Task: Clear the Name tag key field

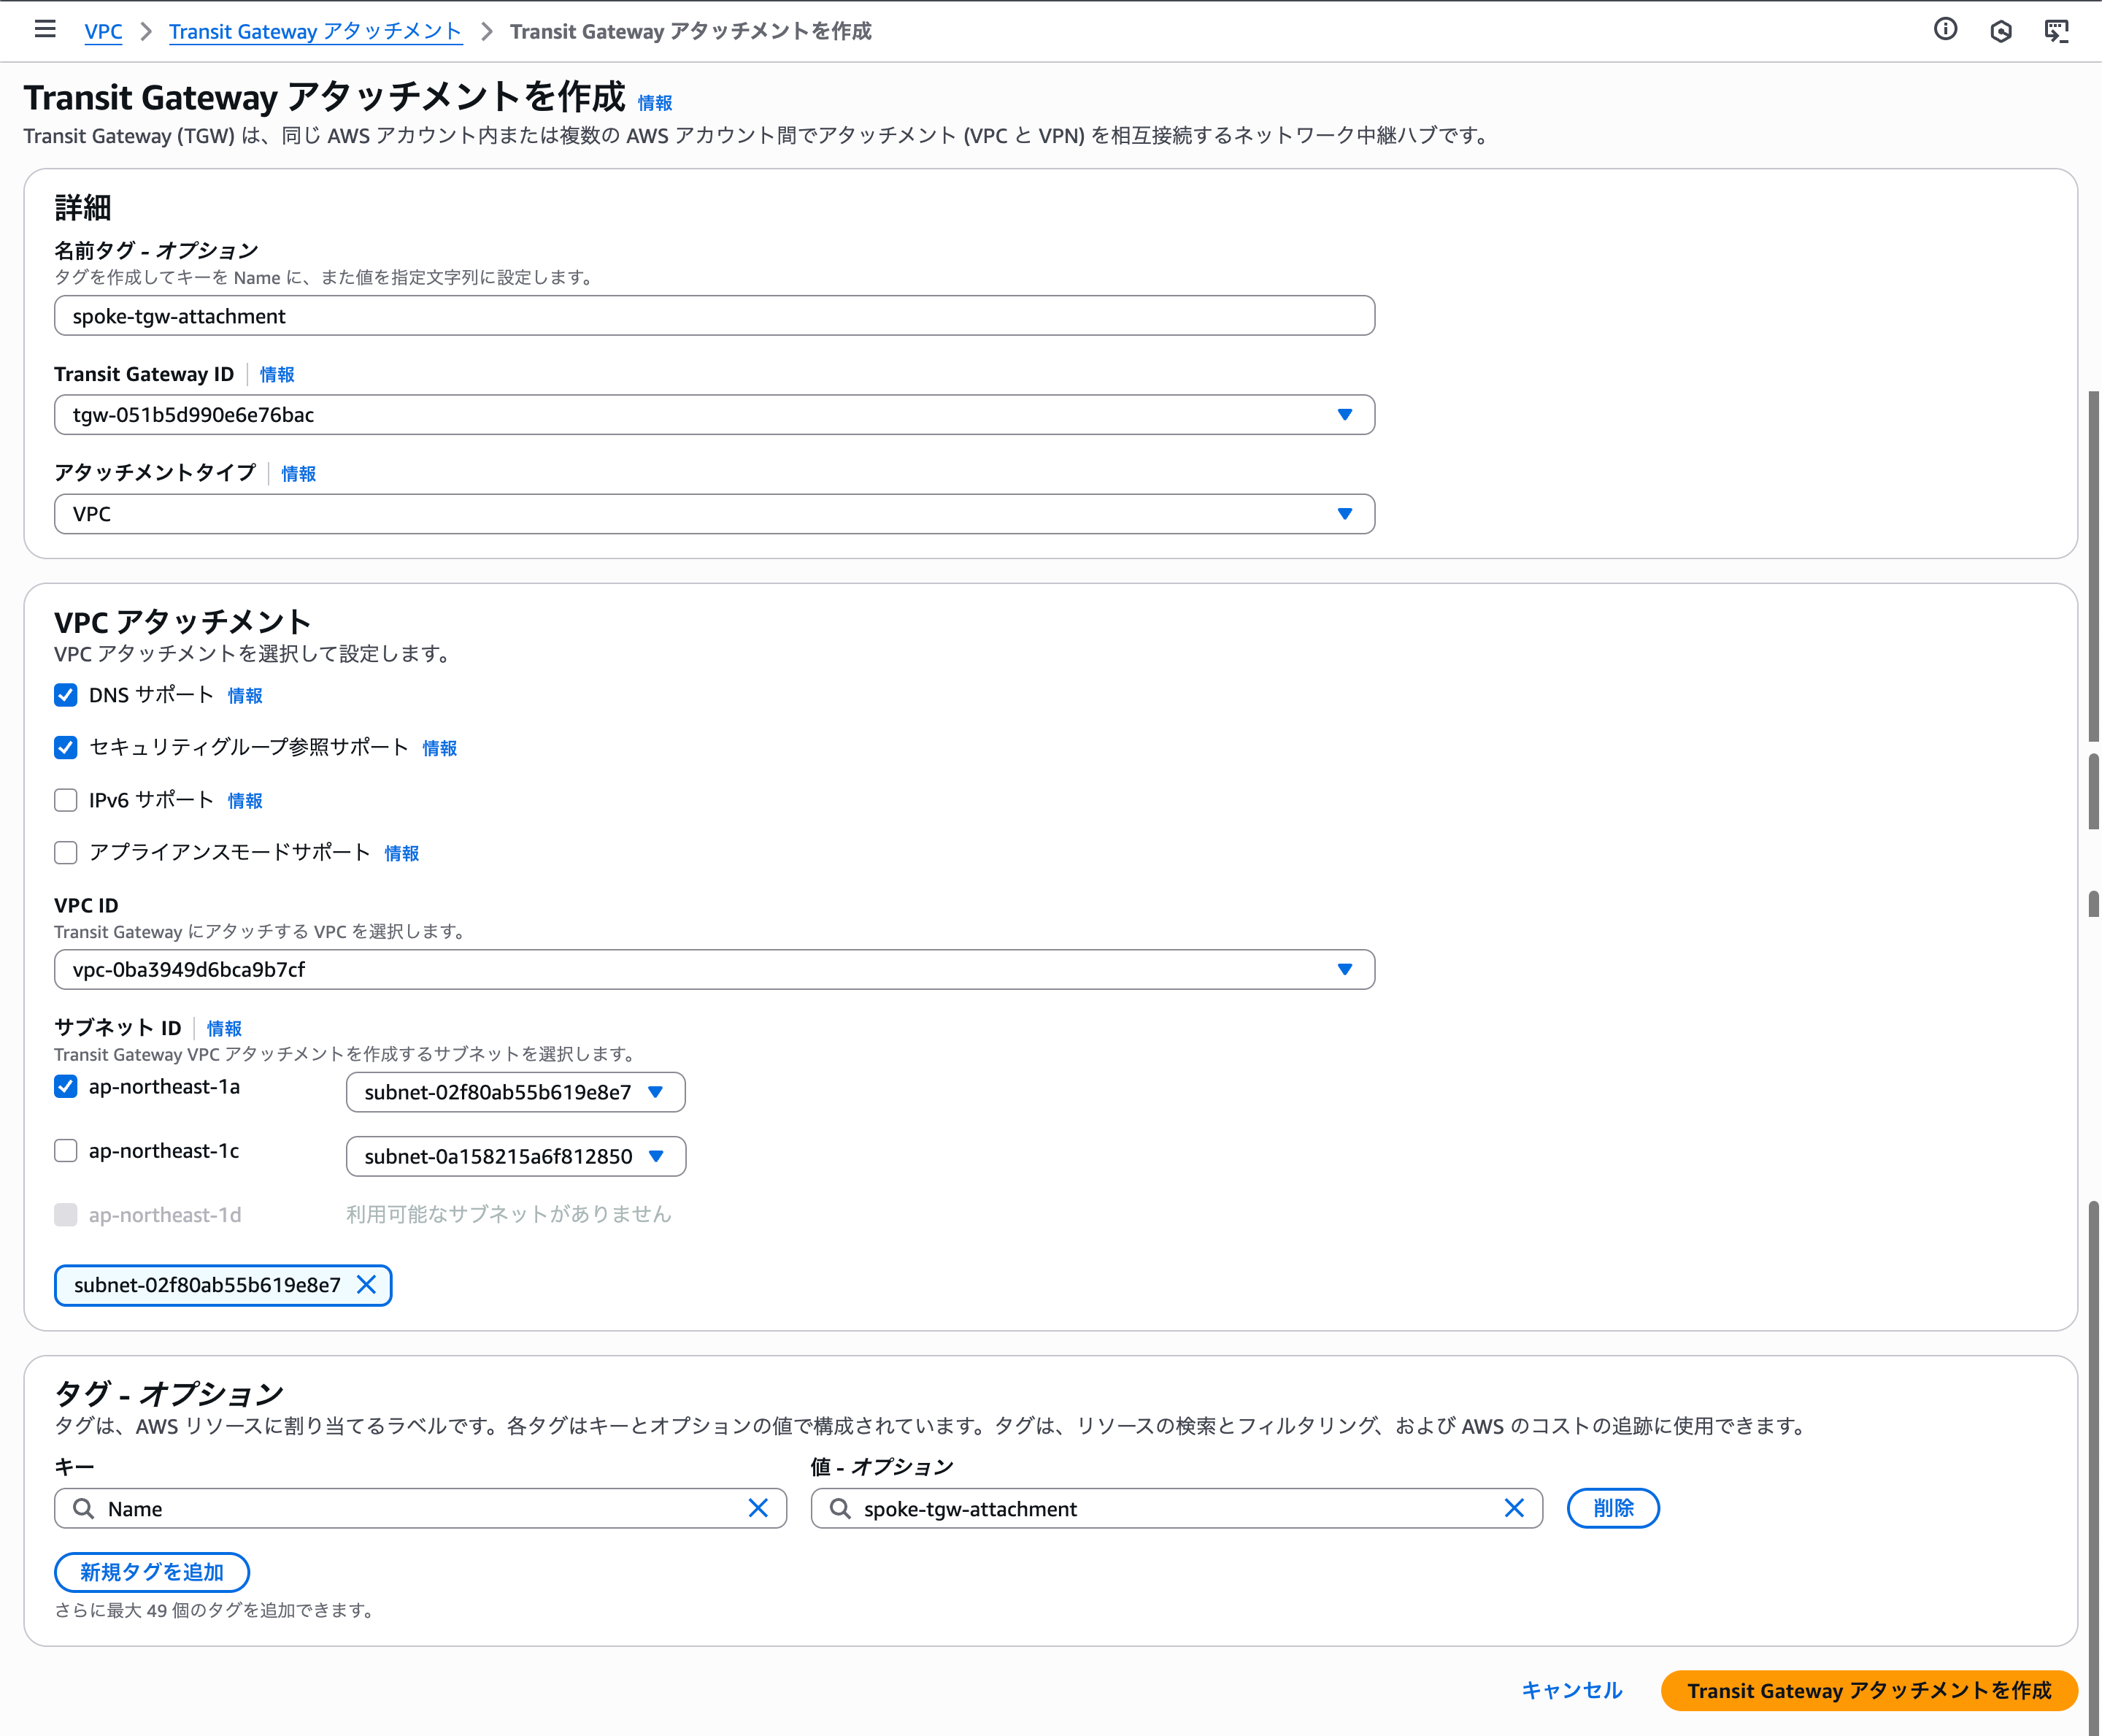Action: pyautogui.click(x=758, y=1508)
